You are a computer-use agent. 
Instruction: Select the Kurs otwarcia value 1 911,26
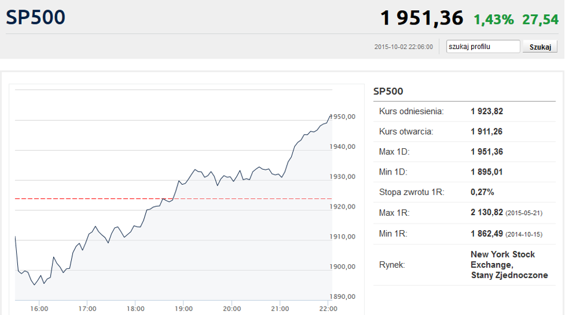[x=487, y=131]
